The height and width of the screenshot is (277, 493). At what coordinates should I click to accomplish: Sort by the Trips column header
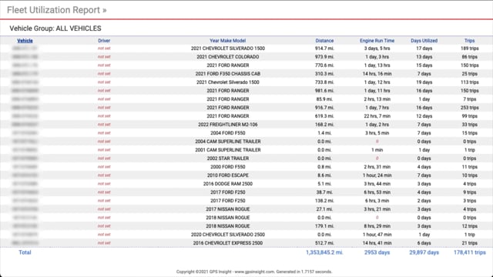pos(469,41)
